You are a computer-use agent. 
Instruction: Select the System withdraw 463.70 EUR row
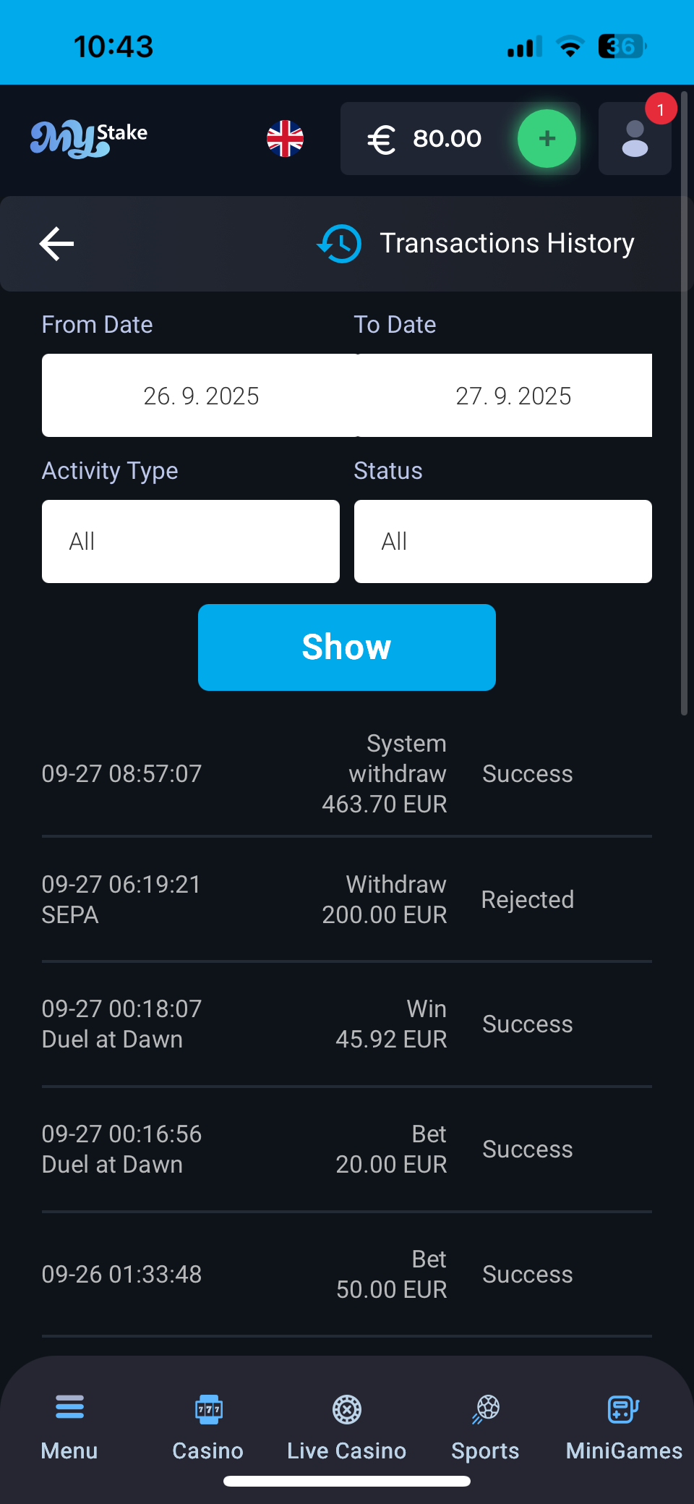(x=347, y=773)
